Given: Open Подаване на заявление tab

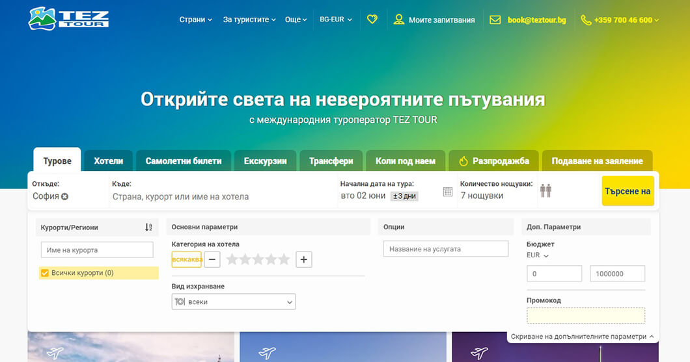Looking at the screenshot, I should pyautogui.click(x=597, y=161).
